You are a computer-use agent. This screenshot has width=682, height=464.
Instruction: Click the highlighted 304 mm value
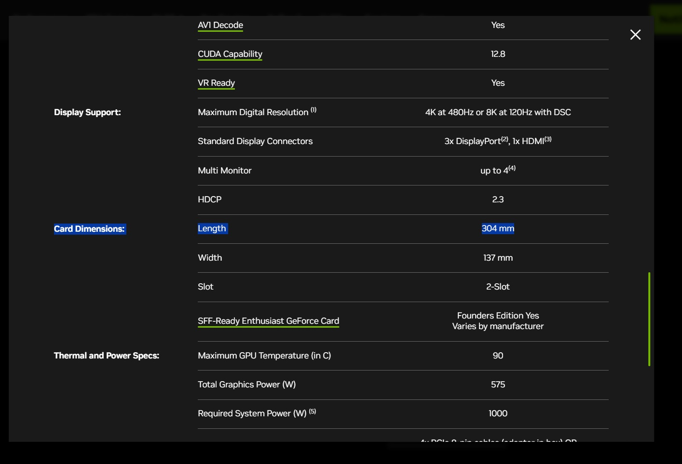[x=498, y=228]
